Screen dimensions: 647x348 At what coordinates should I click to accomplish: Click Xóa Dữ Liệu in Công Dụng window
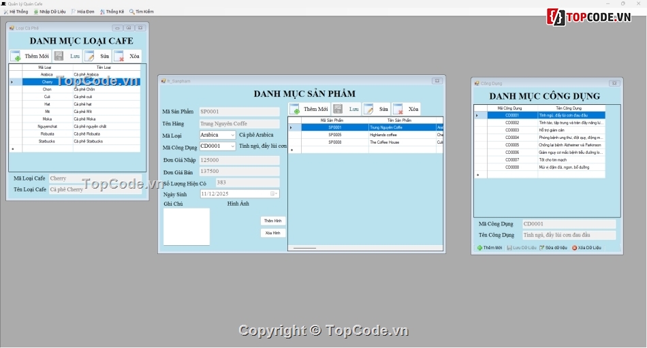[586, 248]
